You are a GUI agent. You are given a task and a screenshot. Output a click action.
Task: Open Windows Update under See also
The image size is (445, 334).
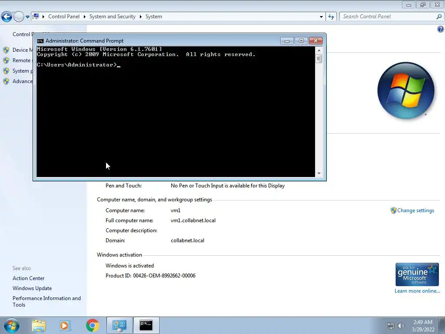coord(32,288)
